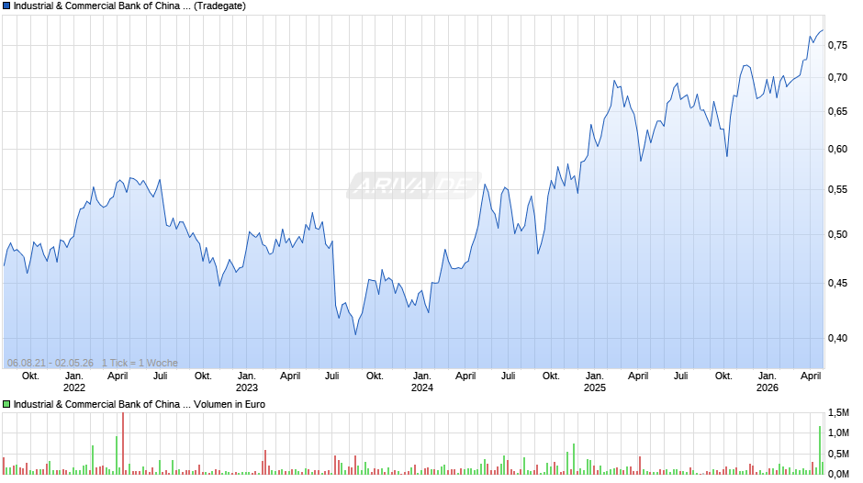Click the 'Jan. 2022' time axis label
The height and width of the screenshot is (483, 863).
pyautogui.click(x=74, y=382)
